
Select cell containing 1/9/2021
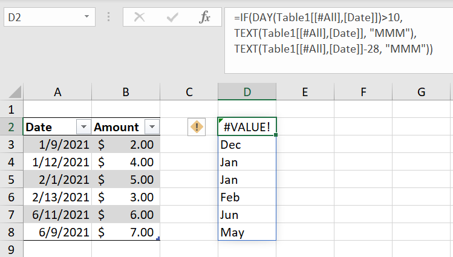tap(57, 145)
